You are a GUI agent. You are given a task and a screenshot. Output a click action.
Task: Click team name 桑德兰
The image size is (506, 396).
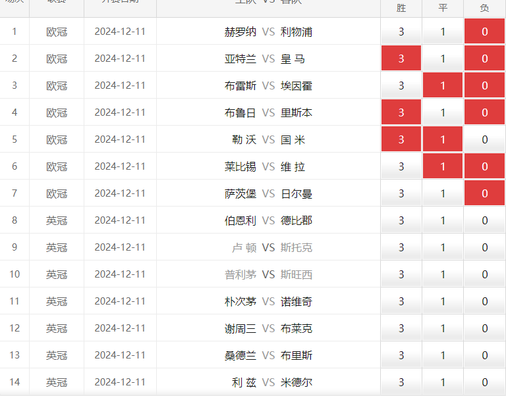[x=240, y=355]
